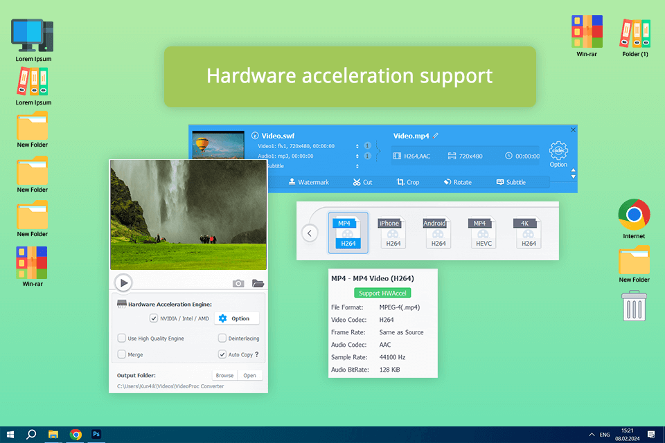Select the Android H264 format preset
Image resolution: width=665 pixels, height=443 pixels.
(437, 233)
